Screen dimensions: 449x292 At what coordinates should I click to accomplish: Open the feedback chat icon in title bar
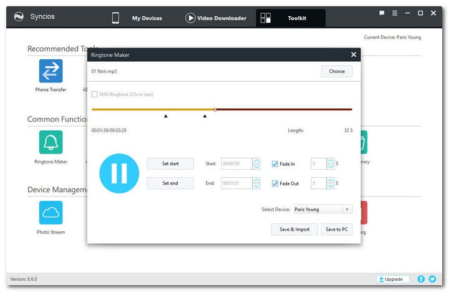pos(382,13)
